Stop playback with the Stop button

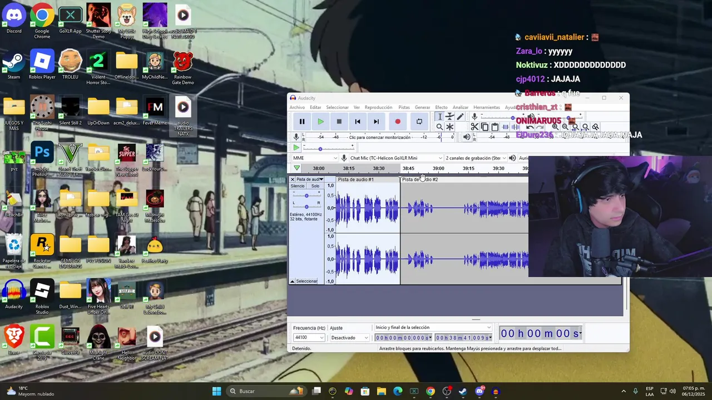(x=339, y=122)
